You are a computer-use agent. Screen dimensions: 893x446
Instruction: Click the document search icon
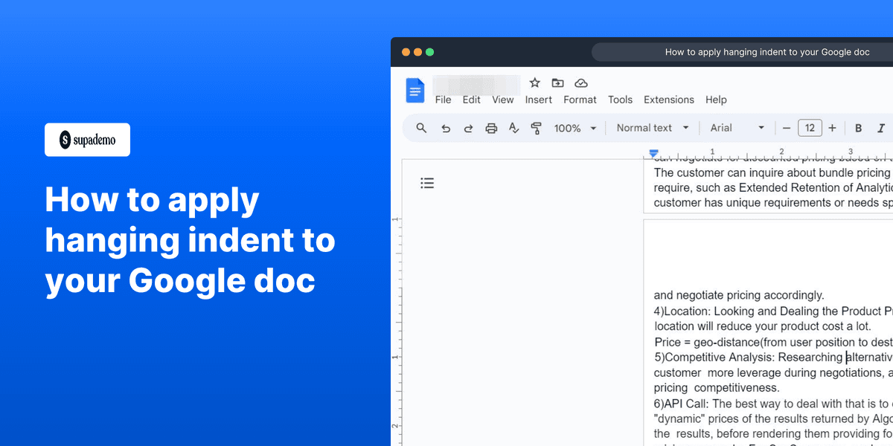(x=421, y=127)
